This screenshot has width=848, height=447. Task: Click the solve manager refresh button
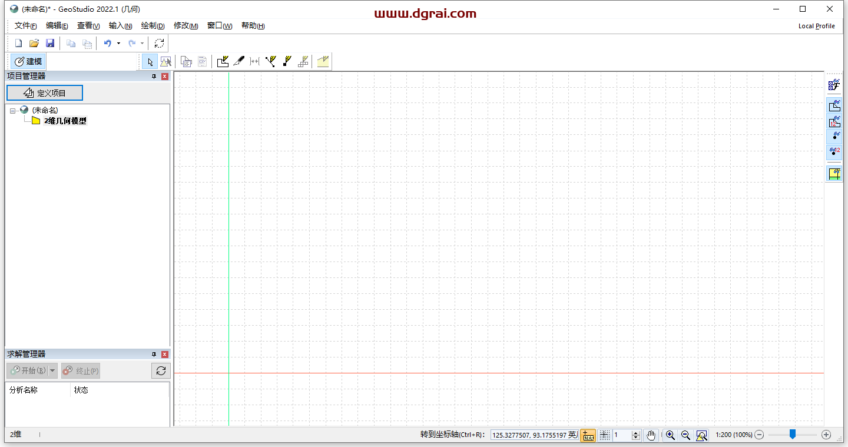tap(161, 370)
